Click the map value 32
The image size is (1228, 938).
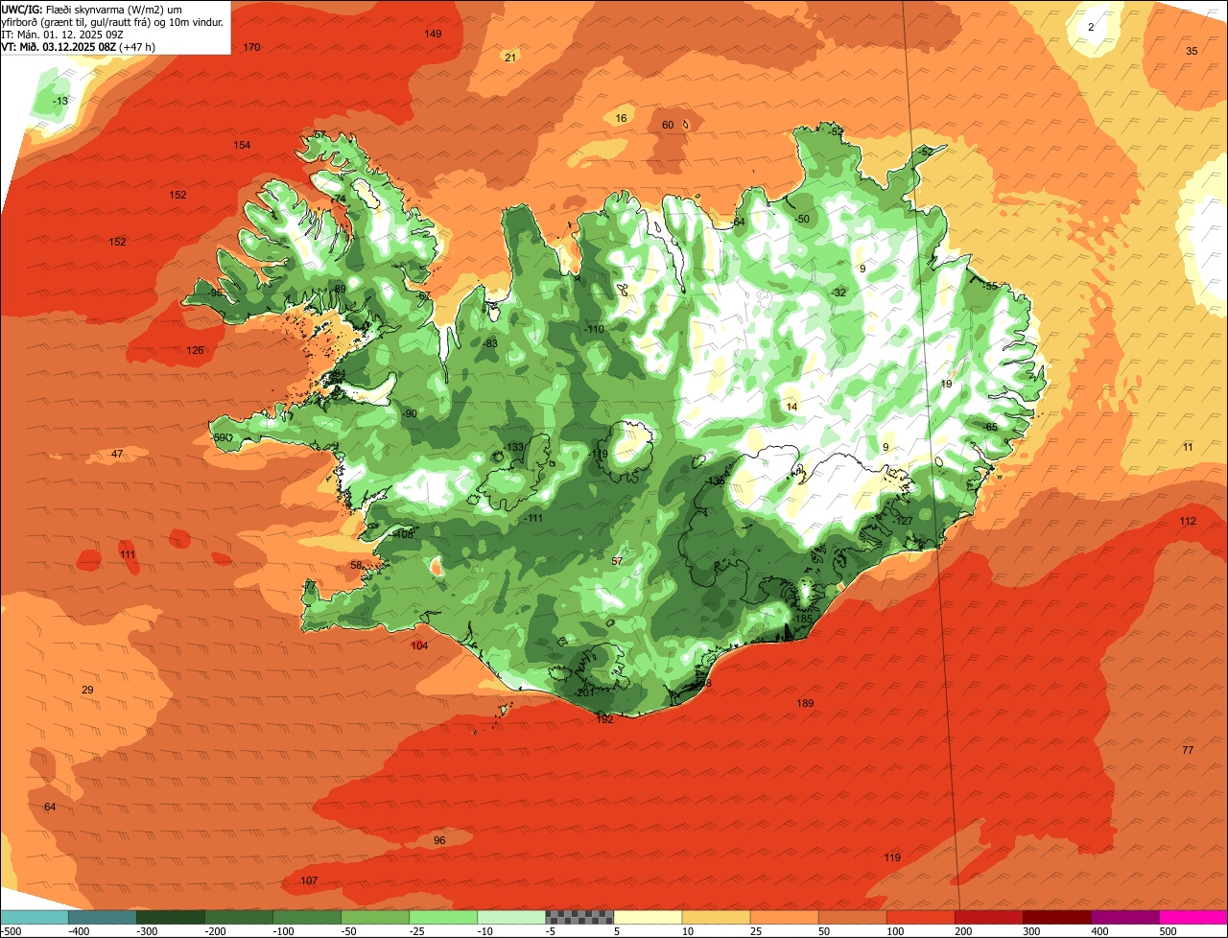(839, 293)
